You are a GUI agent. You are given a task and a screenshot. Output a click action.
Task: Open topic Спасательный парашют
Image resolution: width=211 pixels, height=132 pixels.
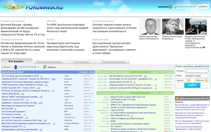tap(14, 111)
